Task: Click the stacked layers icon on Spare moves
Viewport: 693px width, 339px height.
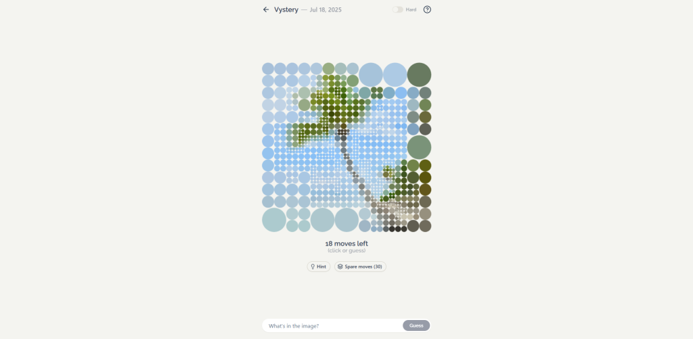Action: 340,267
